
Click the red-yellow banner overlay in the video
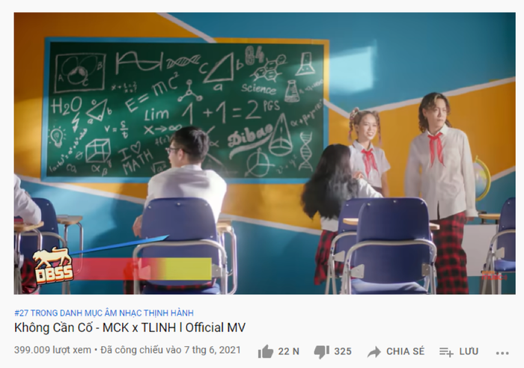(142, 269)
